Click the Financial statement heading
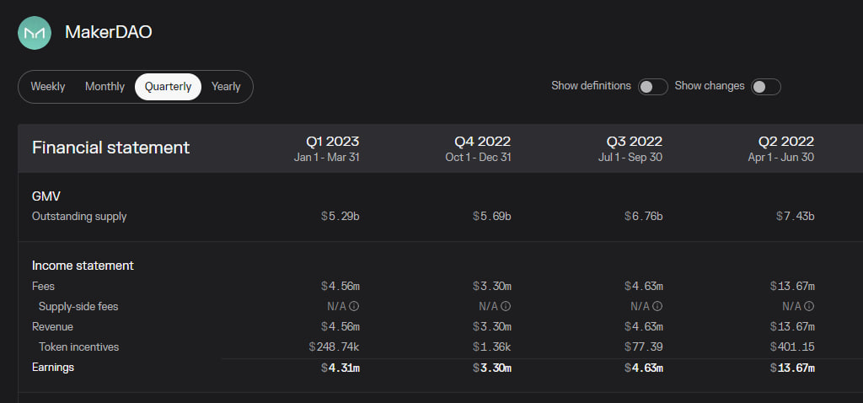 pyautogui.click(x=110, y=148)
